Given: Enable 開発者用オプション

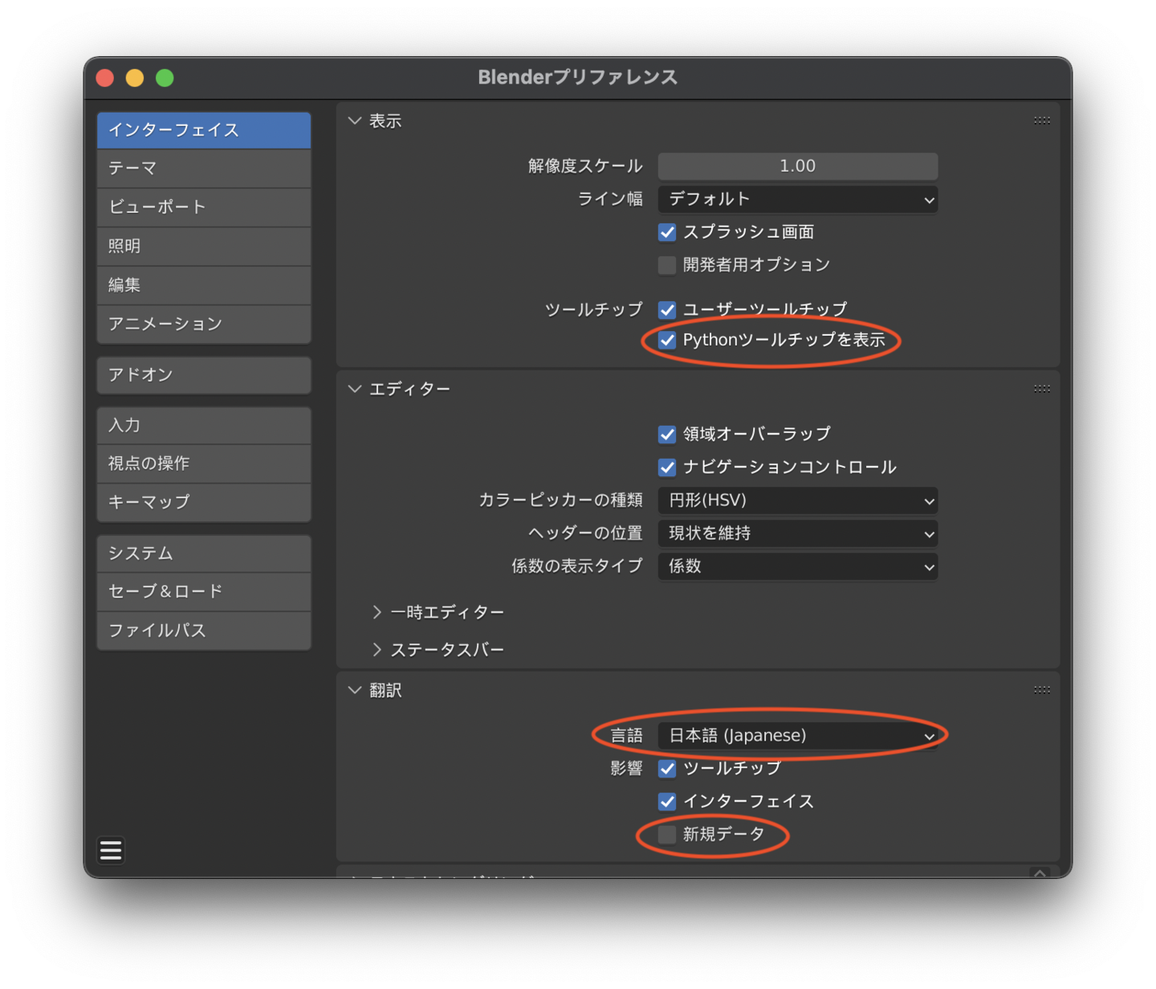Looking at the screenshot, I should click(666, 265).
